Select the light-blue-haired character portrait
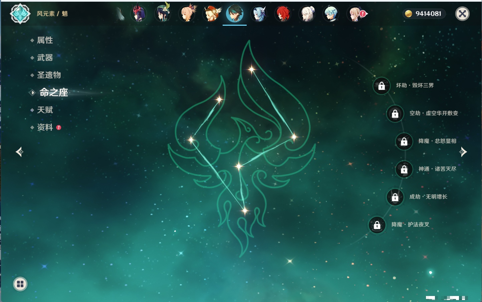This screenshot has width=482, height=302. click(x=331, y=14)
